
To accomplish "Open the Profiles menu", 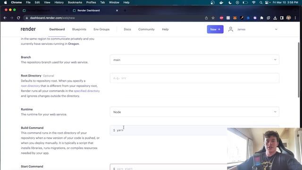I will [91, 2].
